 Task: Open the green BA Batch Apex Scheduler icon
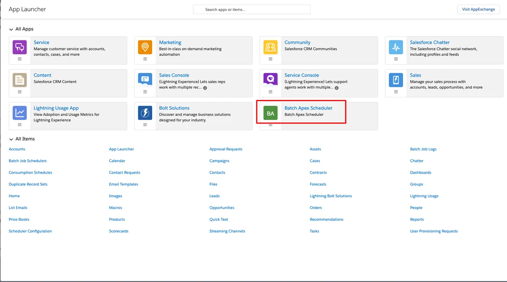coord(270,113)
